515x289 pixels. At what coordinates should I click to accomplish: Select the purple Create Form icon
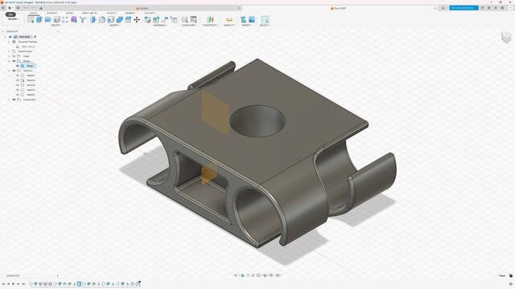pos(74,19)
